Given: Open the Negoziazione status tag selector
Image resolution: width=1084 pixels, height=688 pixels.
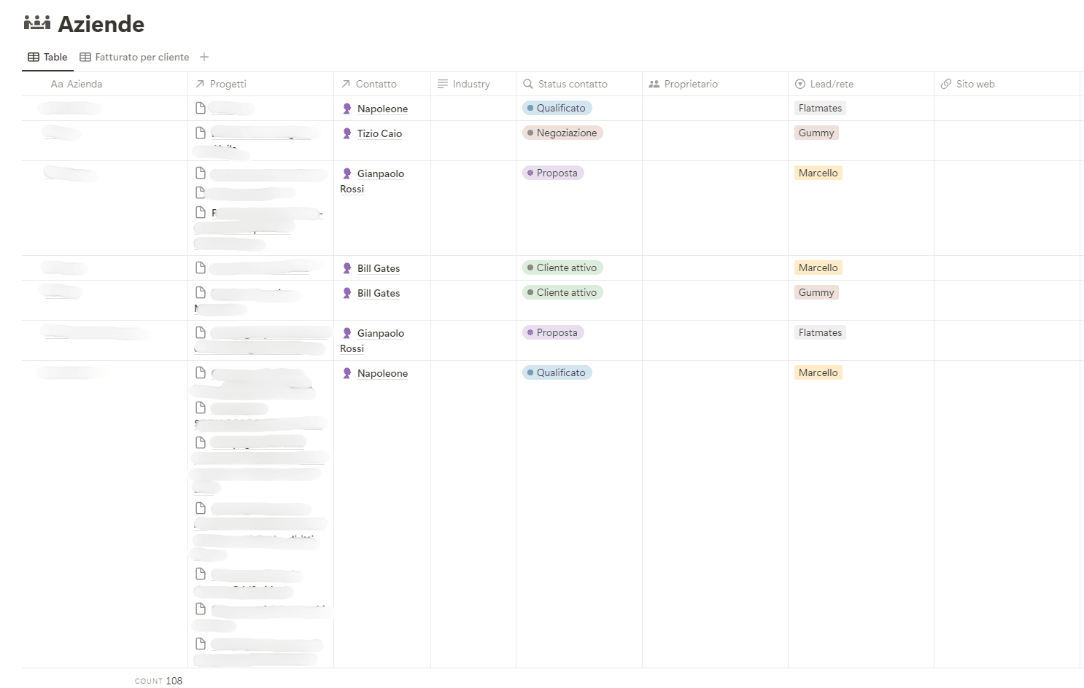Looking at the screenshot, I should (x=562, y=133).
